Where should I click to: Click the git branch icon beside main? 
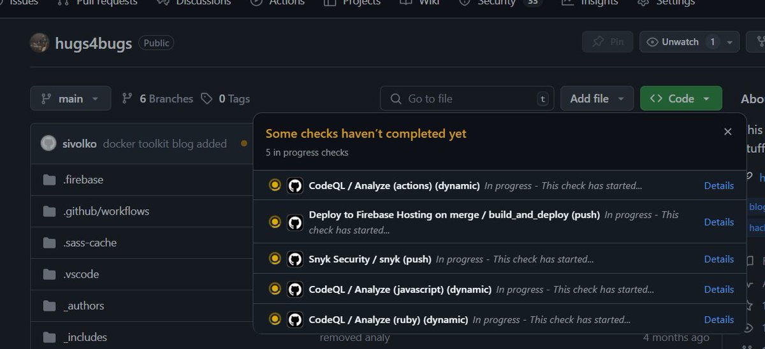[x=46, y=99]
